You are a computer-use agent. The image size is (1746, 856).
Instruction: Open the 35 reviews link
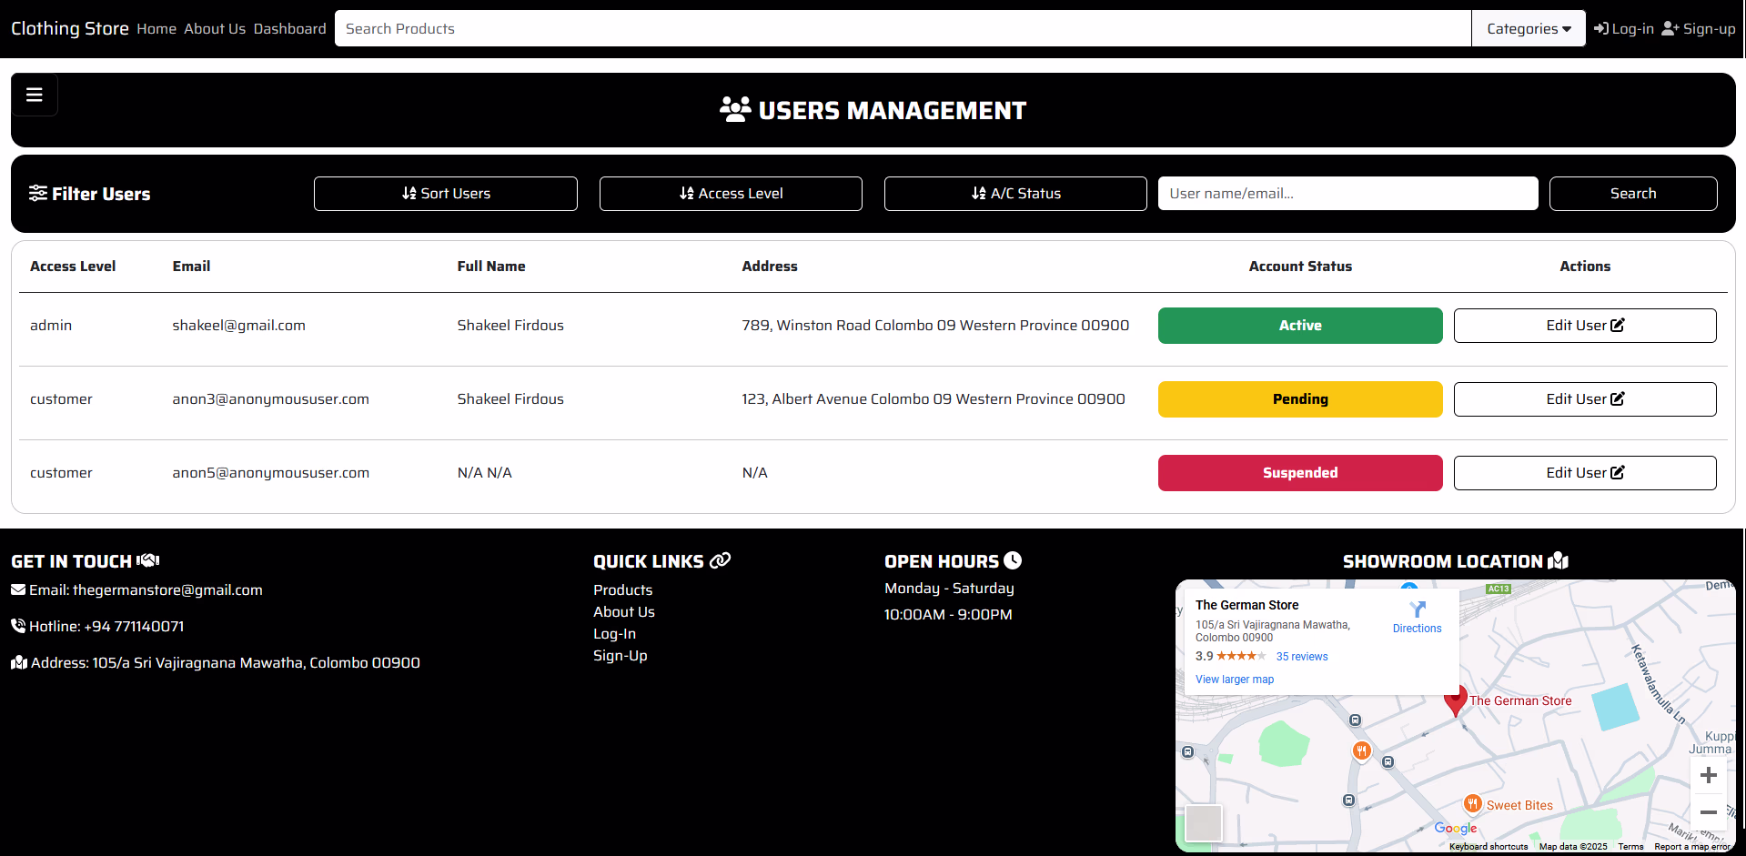1301,657
